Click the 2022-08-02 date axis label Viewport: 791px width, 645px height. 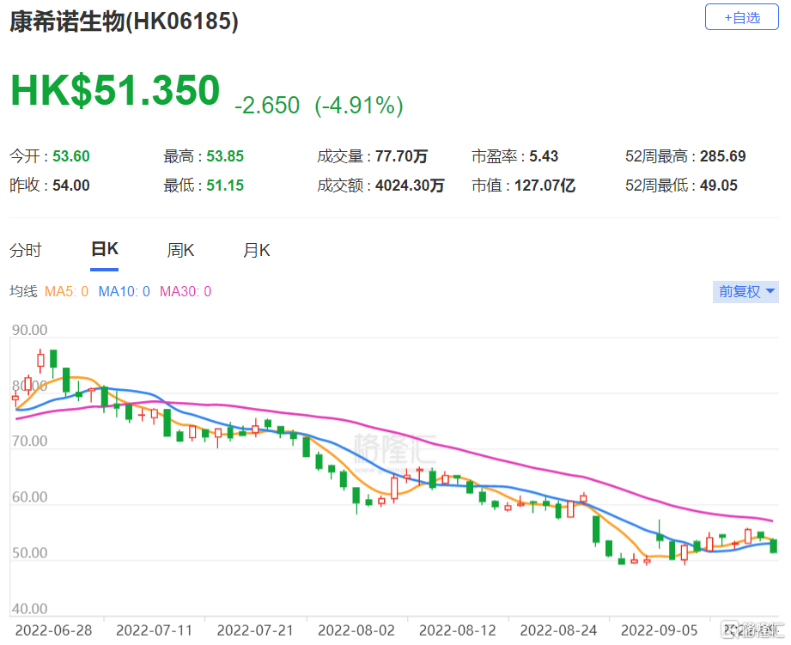pyautogui.click(x=356, y=630)
